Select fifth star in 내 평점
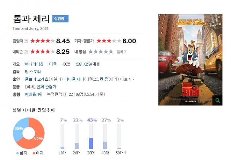231x160 pixels. [x=111, y=52]
